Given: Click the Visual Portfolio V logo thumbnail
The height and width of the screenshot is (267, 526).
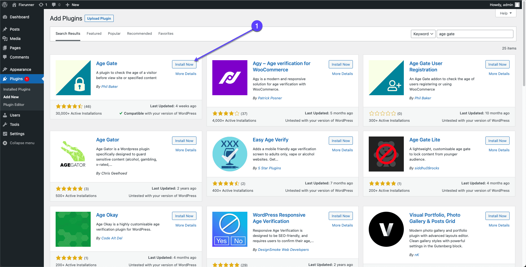Looking at the screenshot, I should tap(386, 229).
